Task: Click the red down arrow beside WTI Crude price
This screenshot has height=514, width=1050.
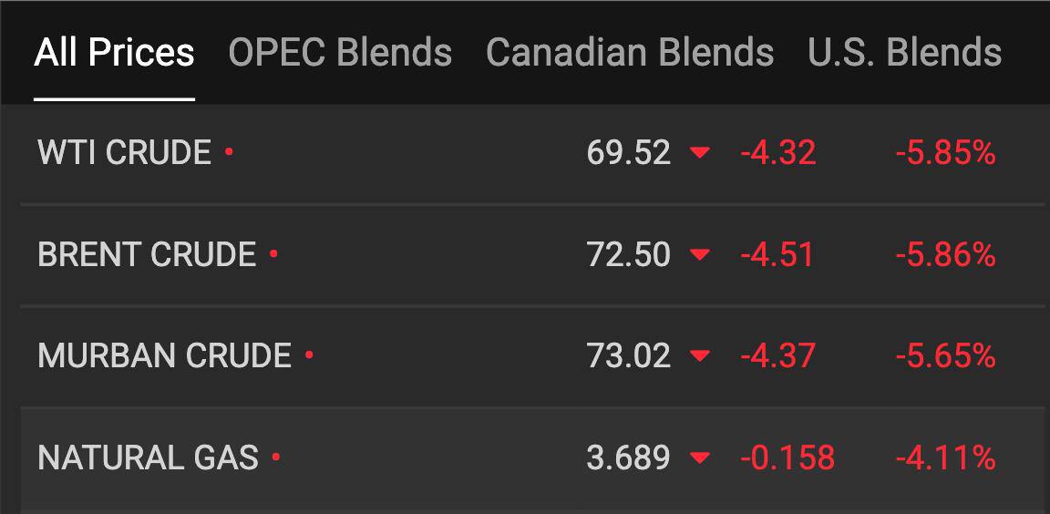Action: point(700,153)
